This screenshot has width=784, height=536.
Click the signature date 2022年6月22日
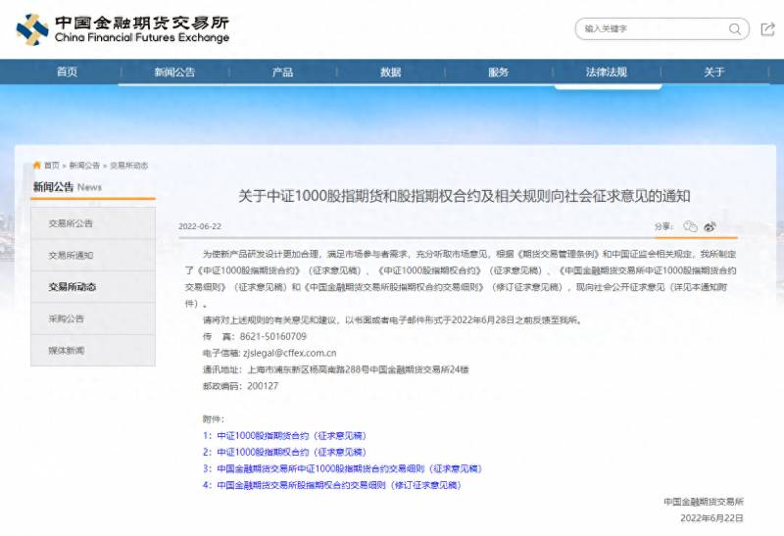click(x=711, y=518)
